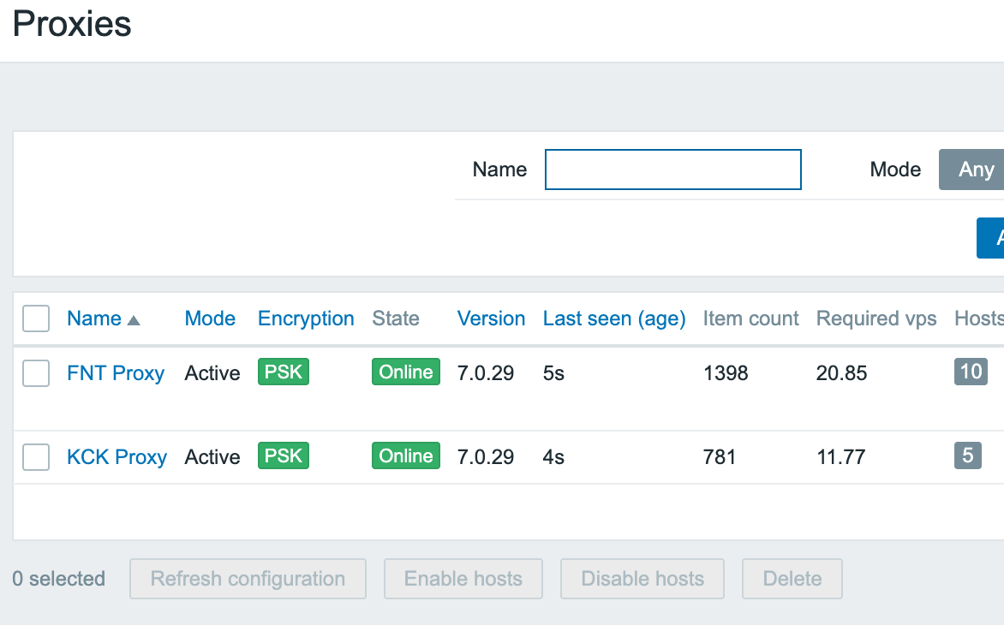Click the last seen value 4s
Image resolution: width=1004 pixels, height=625 pixels.
point(553,456)
